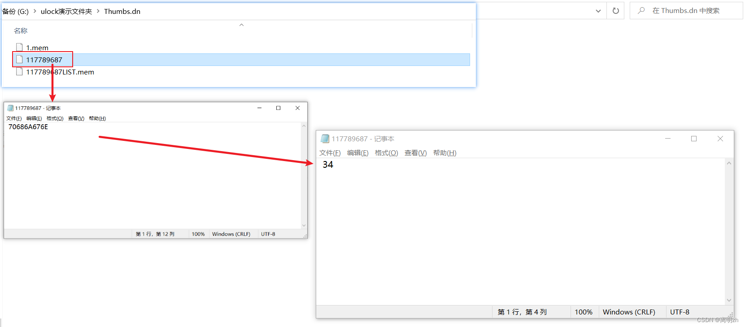745x327 pixels.
Task: Click Thumbs.dn breadcrumb segment
Action: click(x=122, y=11)
